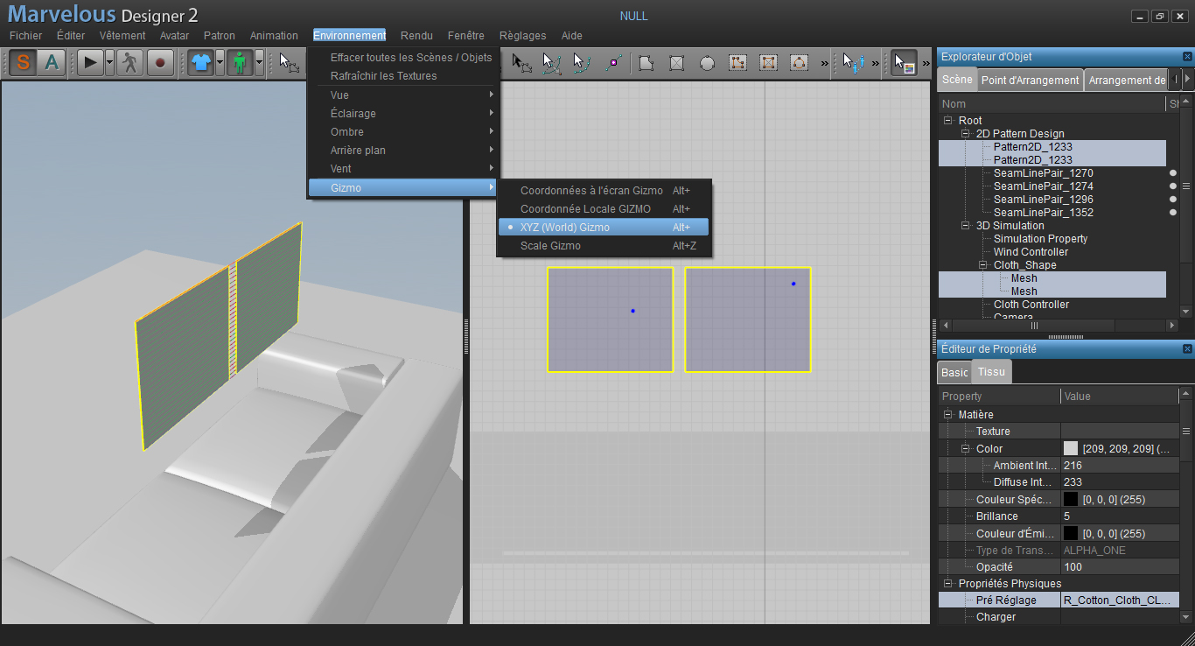This screenshot has width=1195, height=646.
Task: Select the Simulation Property tree item
Action: [x=1040, y=239]
